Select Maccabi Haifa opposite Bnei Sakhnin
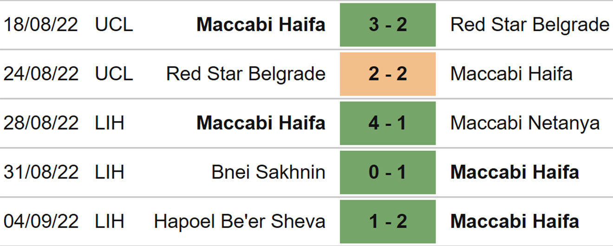 [515, 173]
